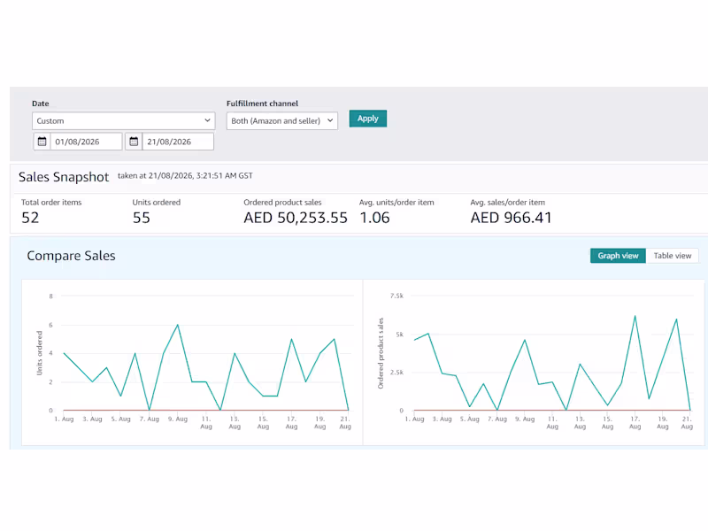
Task: Open the end date calendar icon
Action: click(134, 142)
